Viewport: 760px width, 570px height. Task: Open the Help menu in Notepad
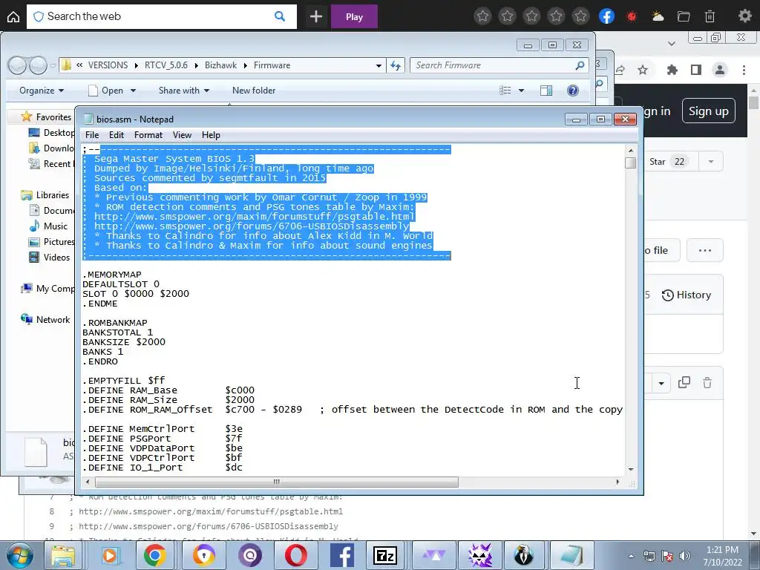tap(211, 135)
